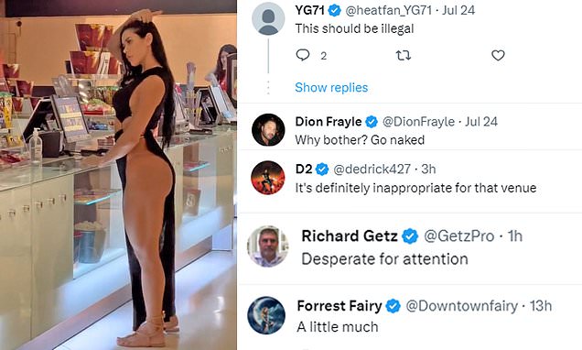Click Forrest Fairy's verified badge
The width and height of the screenshot is (582, 350).
(x=393, y=306)
